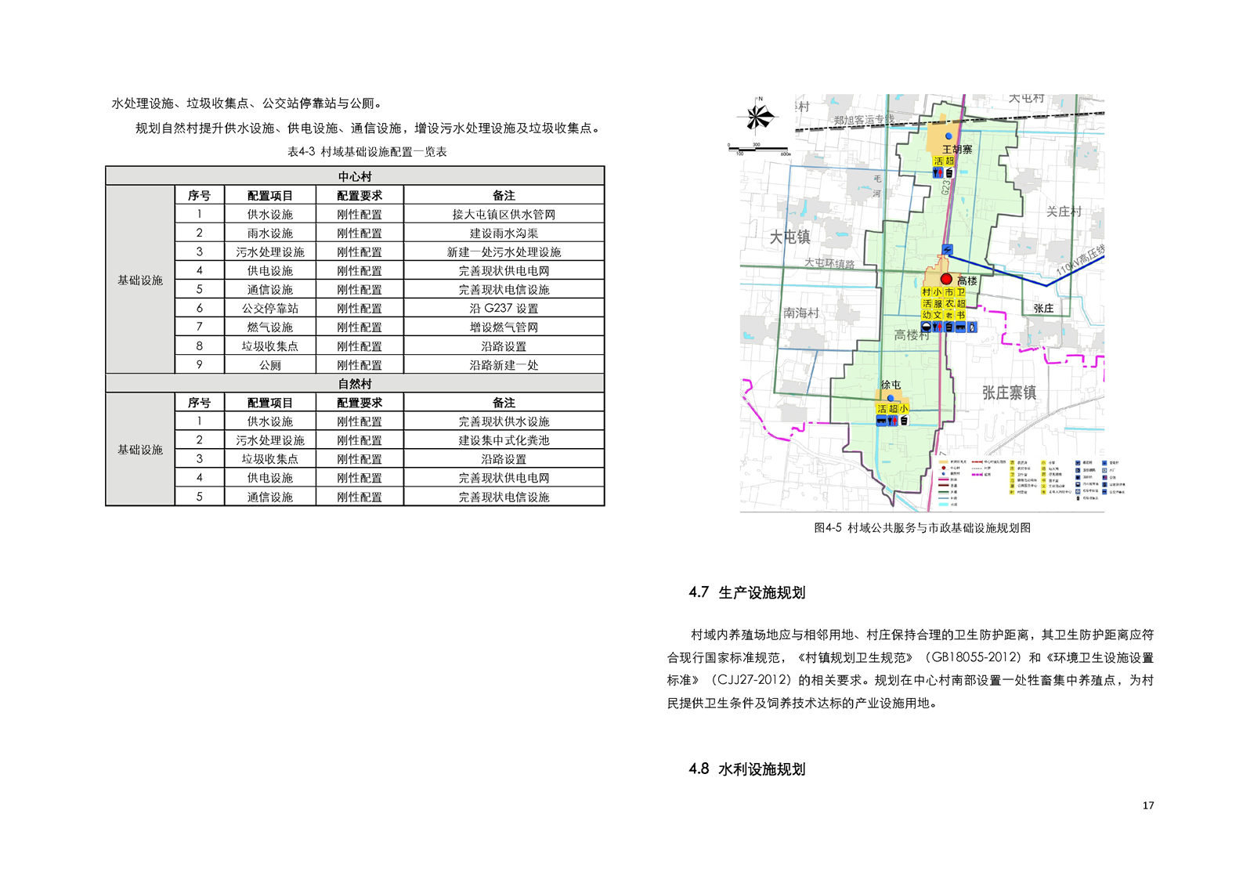
Task: Click the compass rose on the map
Action: [757, 117]
